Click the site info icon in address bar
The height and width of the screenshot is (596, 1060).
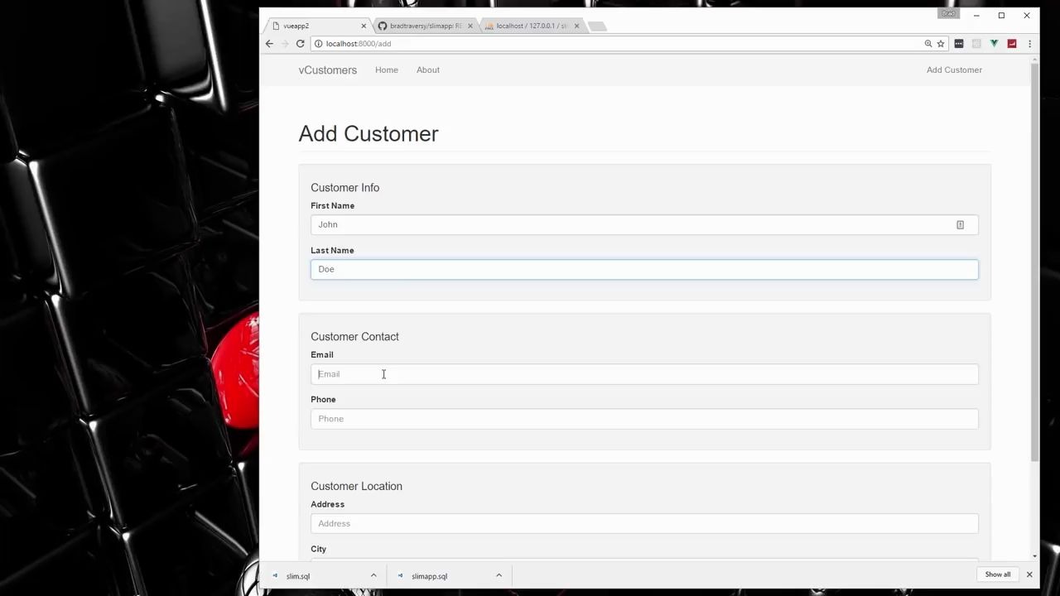click(319, 44)
